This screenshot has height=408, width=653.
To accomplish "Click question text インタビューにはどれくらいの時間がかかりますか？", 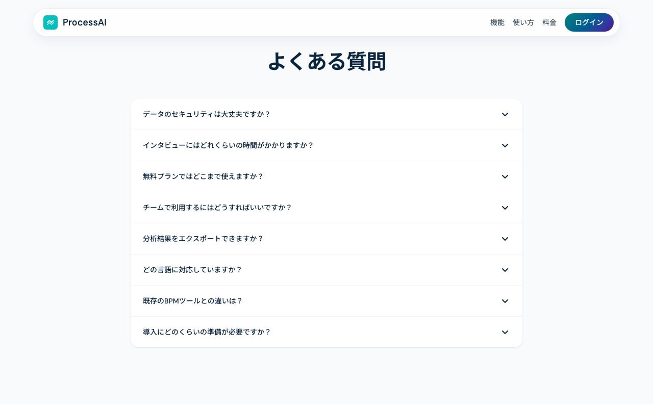I will point(228,145).
